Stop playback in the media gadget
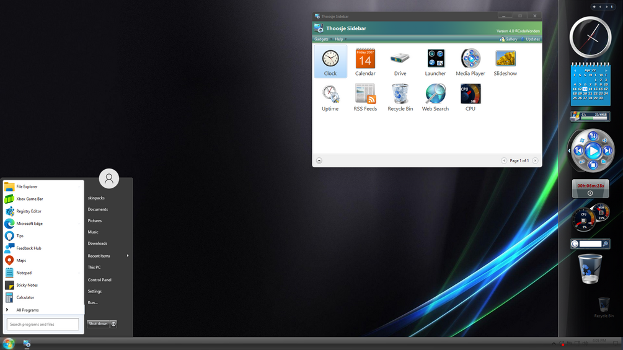Viewport: 623px width, 350px height. 593,165
